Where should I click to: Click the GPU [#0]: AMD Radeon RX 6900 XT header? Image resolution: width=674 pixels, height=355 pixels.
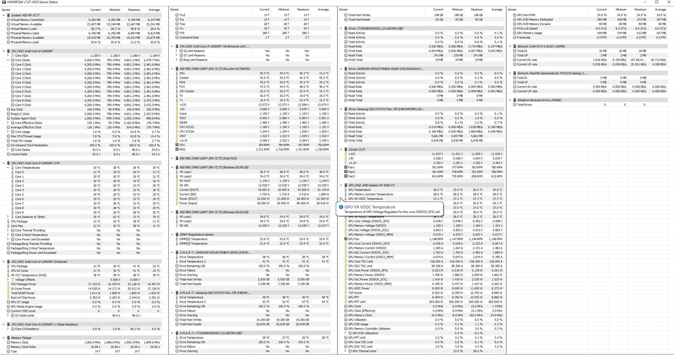371,185
